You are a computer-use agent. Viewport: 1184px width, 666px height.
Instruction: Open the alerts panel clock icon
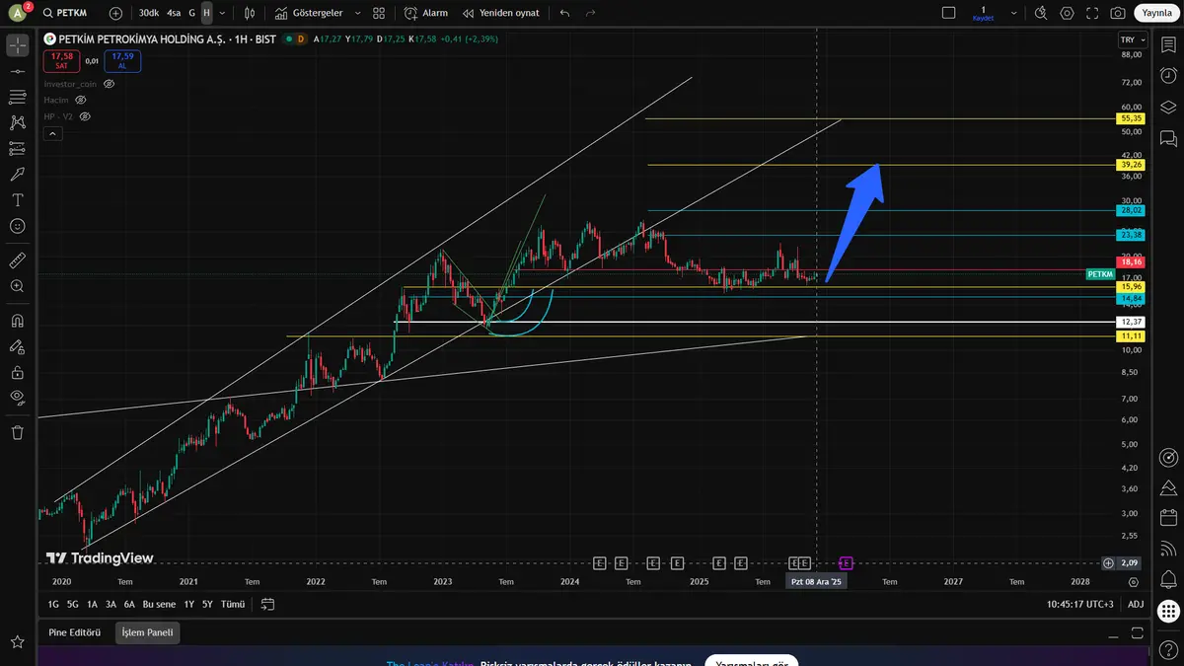1168,76
